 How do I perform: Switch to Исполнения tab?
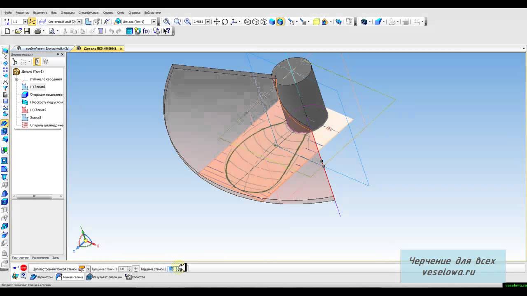[x=40, y=258]
